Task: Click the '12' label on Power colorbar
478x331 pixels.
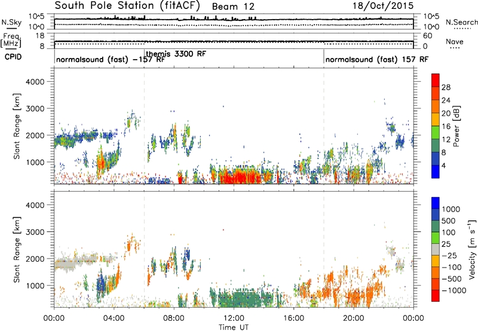Action: click(x=446, y=140)
